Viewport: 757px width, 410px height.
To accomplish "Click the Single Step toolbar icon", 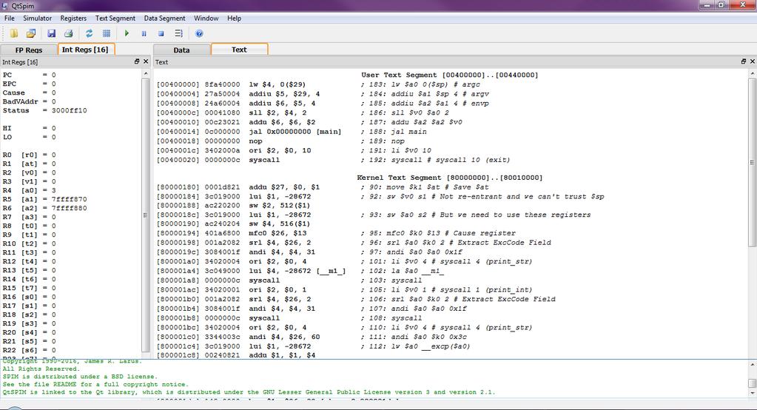I will (178, 33).
